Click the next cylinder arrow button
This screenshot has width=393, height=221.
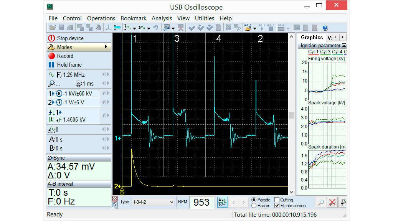[x=243, y=202]
